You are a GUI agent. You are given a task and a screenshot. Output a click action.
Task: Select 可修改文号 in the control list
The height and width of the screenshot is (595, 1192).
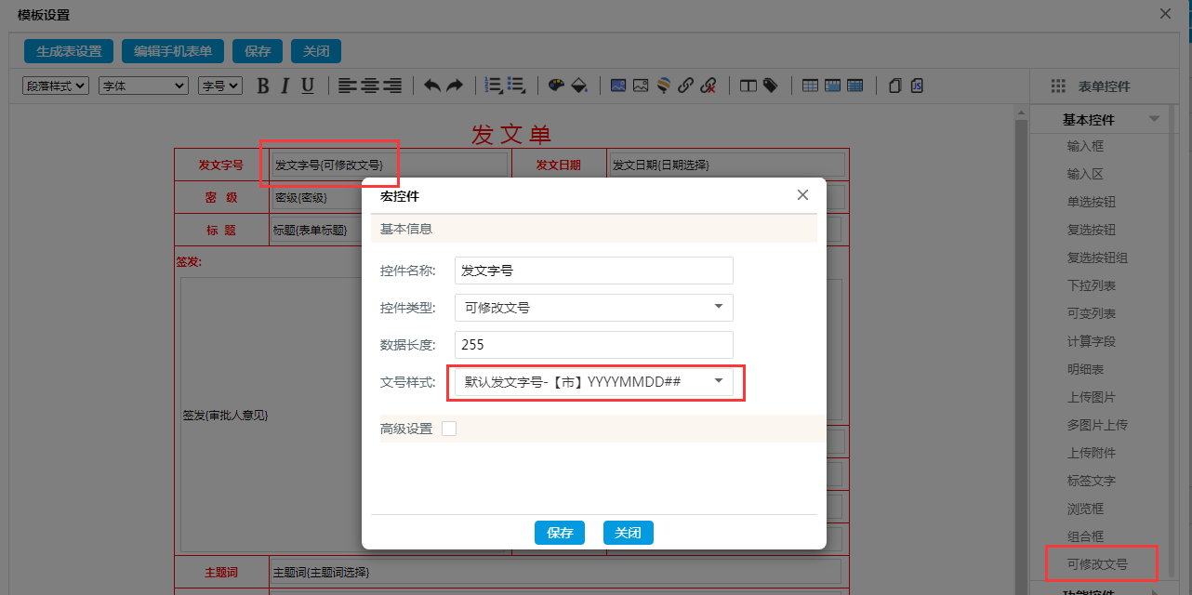1097,564
